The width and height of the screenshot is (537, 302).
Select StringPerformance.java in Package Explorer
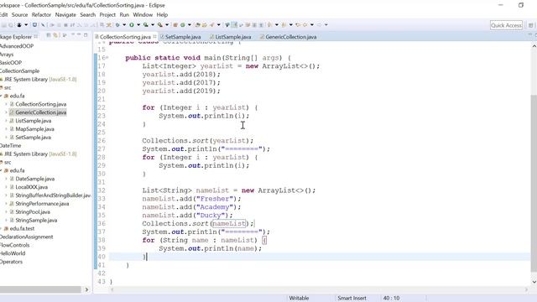click(42, 204)
